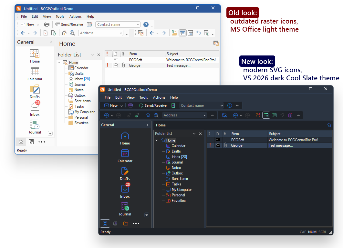Open Journal shortcut in the dark window sidebar
The image size is (343, 248).
tap(125, 207)
